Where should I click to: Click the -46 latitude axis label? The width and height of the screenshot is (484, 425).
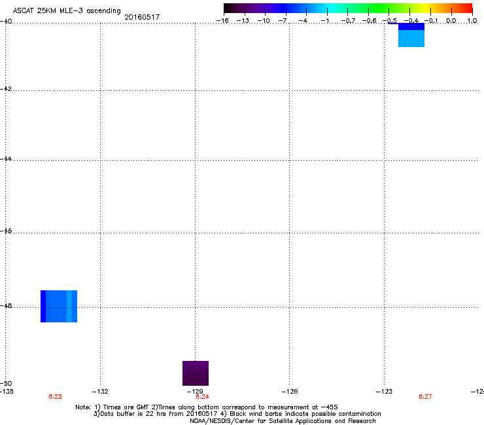pos(6,231)
